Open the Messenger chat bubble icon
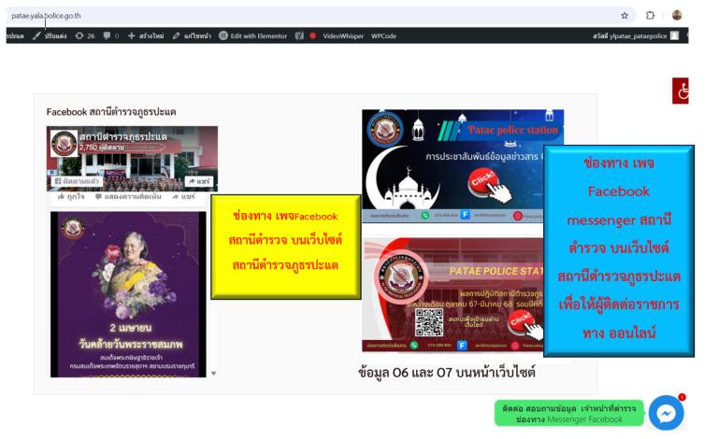 [667, 413]
